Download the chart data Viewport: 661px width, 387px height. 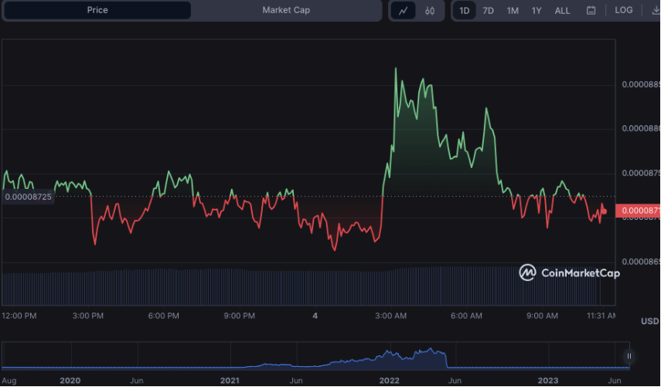[655, 10]
